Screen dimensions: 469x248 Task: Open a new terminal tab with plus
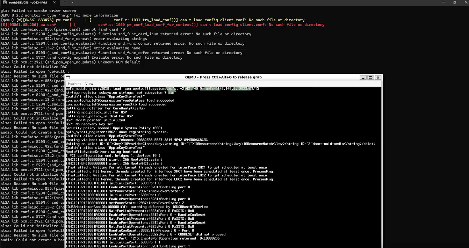click(x=65, y=2)
